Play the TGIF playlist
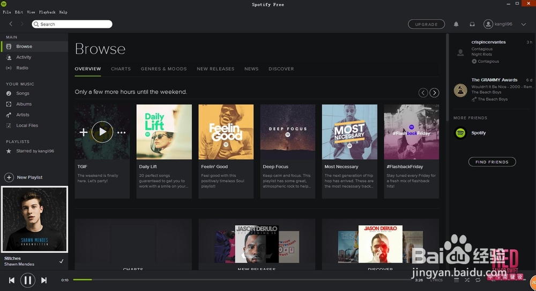 click(x=102, y=132)
